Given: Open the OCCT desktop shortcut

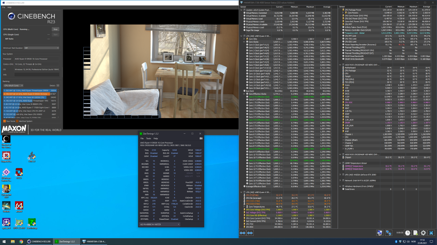Looking at the screenshot, I should click(x=19, y=174).
